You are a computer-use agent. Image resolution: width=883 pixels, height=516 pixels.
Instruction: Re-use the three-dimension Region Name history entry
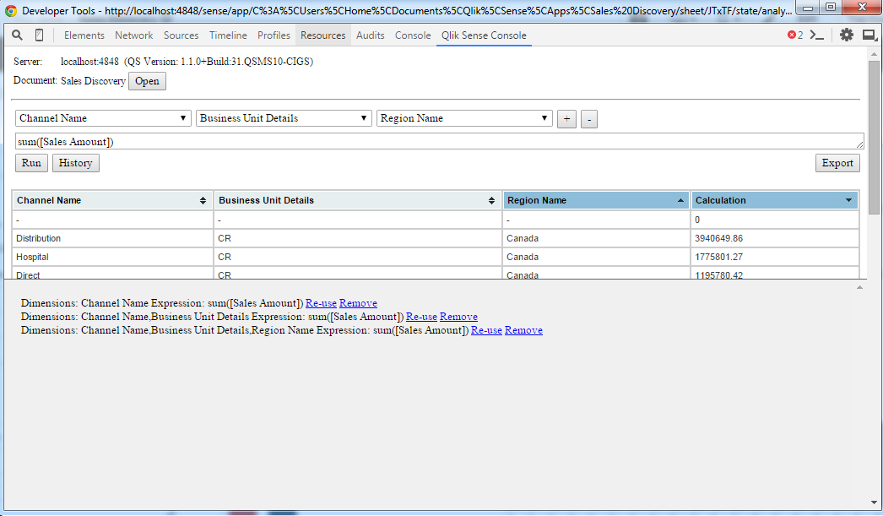coord(486,330)
